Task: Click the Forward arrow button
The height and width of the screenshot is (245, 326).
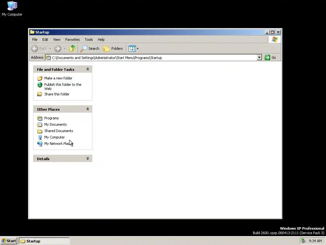Action: pos(58,48)
